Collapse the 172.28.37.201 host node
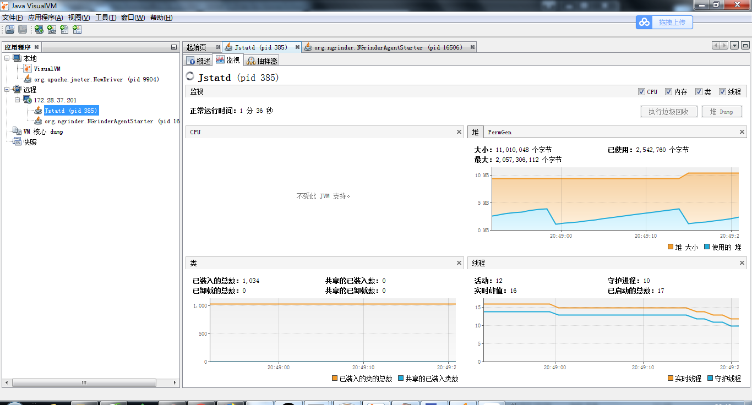752x405 pixels. (x=18, y=100)
